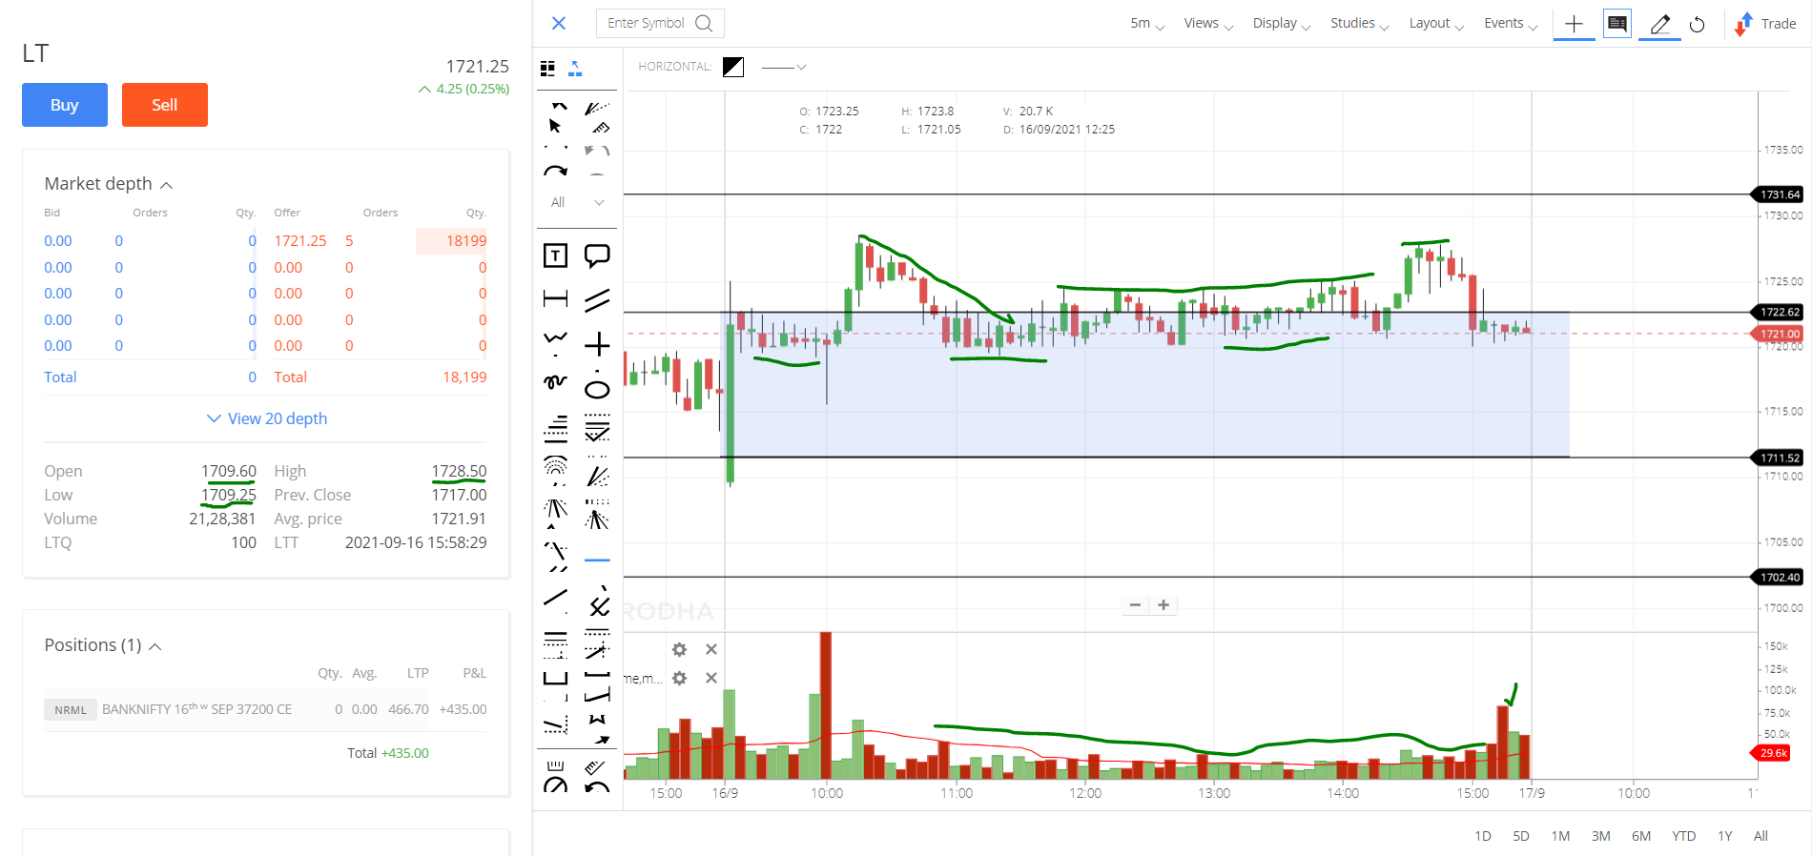Open the Display dropdown menu
Viewport: 1812px width, 856px height.
[x=1282, y=23]
